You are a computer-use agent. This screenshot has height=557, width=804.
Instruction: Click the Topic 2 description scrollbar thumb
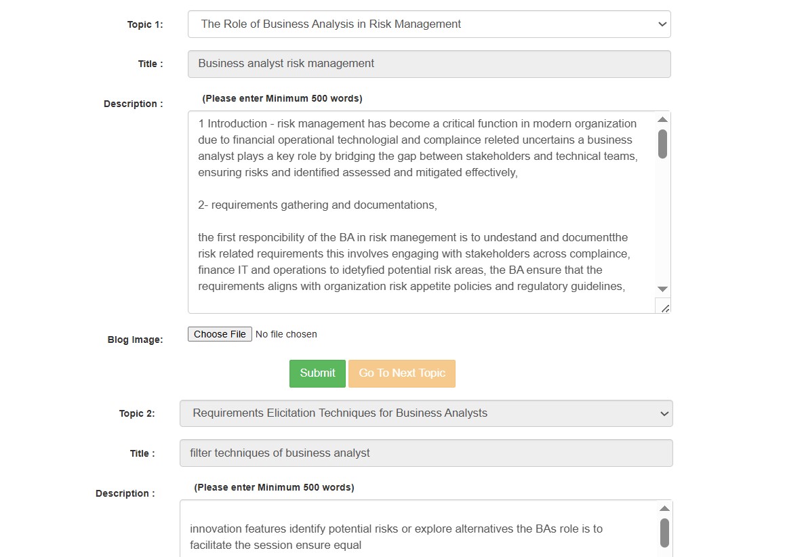click(x=664, y=533)
